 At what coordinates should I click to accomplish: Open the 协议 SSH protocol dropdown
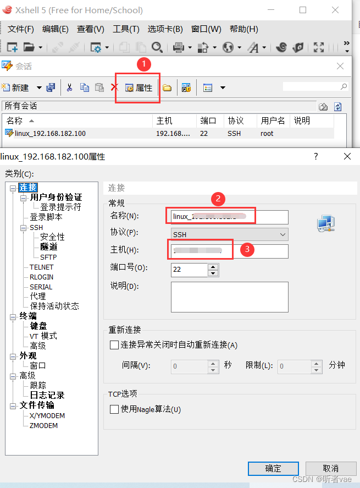pyautogui.click(x=229, y=234)
